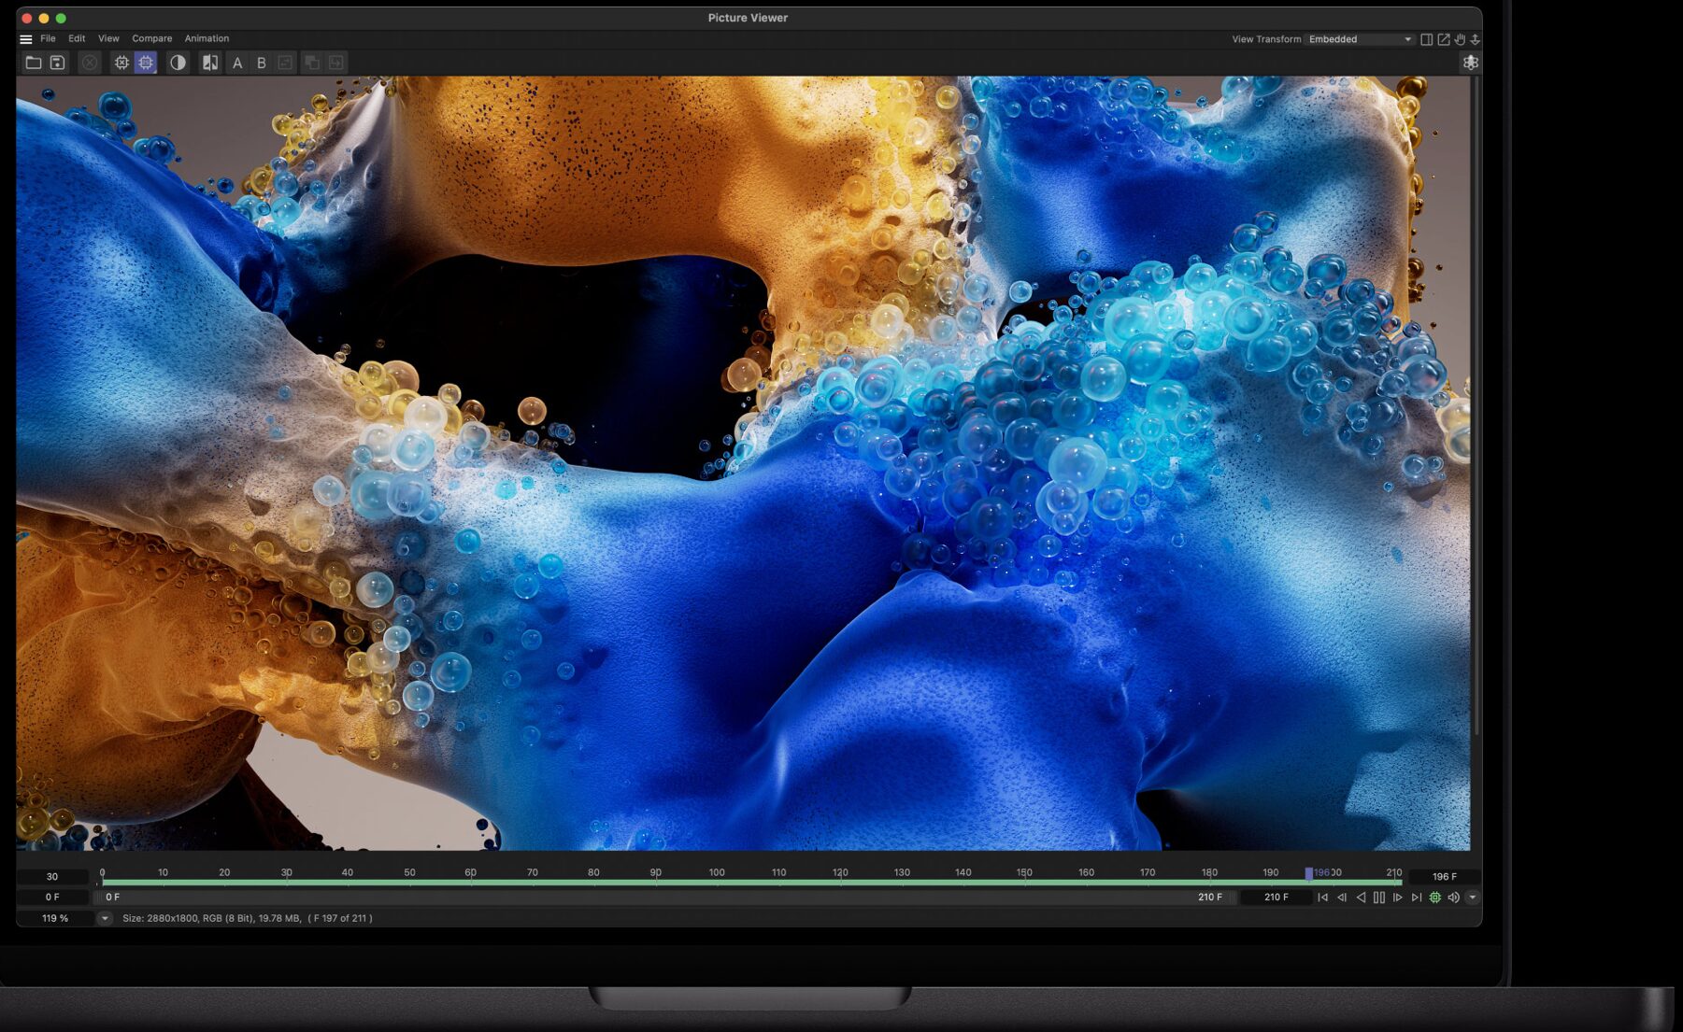Image resolution: width=1683 pixels, height=1032 pixels.
Task: Click the hand pan icon top right
Action: 1460,39
